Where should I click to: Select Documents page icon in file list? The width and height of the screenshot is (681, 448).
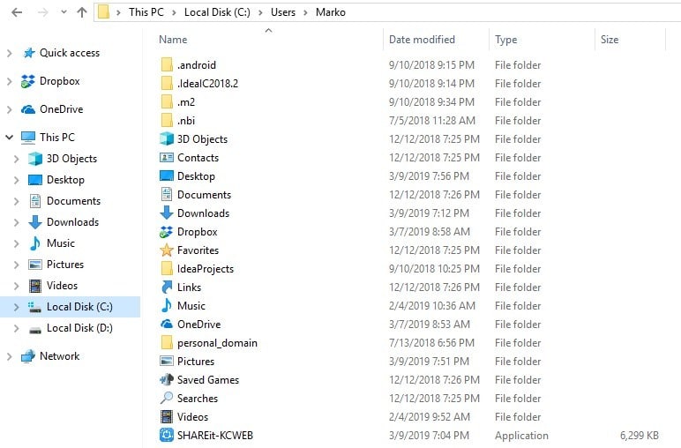[x=167, y=195]
